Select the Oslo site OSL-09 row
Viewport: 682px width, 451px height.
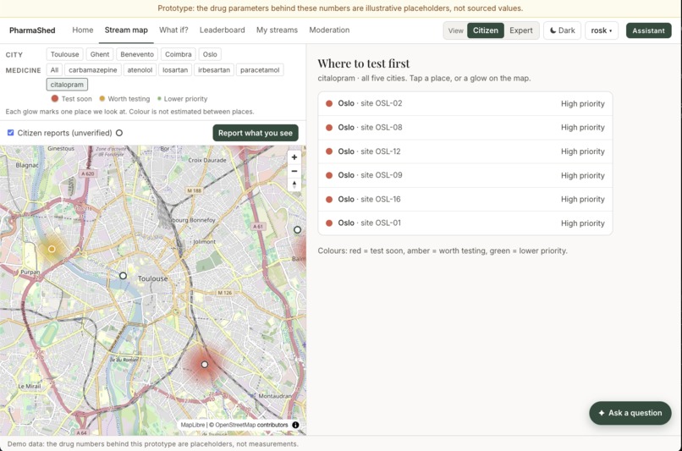point(465,175)
